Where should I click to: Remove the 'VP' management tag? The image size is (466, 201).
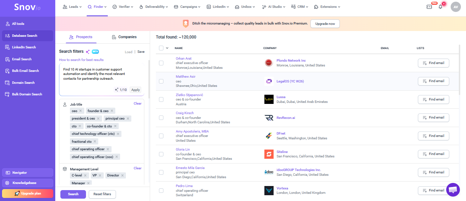100,175
